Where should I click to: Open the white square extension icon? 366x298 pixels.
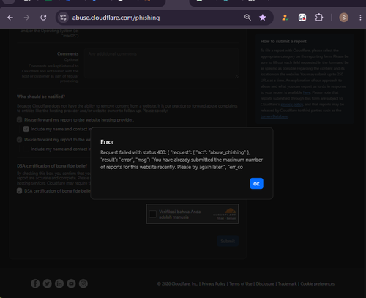tap(302, 18)
